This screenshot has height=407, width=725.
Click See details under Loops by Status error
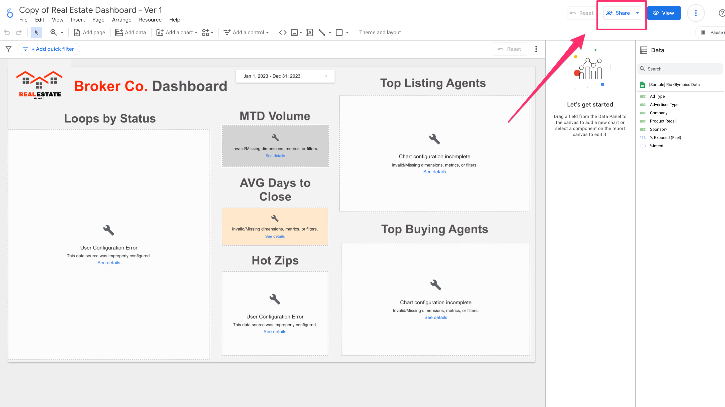[x=109, y=263]
